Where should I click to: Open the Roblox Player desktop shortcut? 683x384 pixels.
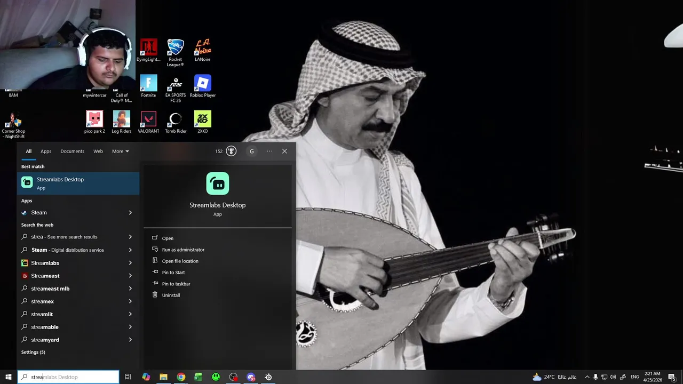click(x=203, y=86)
